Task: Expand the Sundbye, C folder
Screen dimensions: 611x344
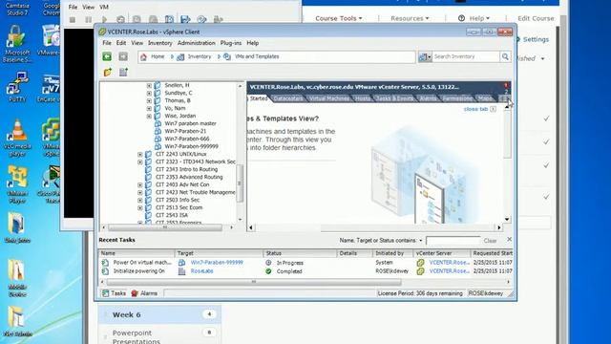Action: (x=149, y=94)
